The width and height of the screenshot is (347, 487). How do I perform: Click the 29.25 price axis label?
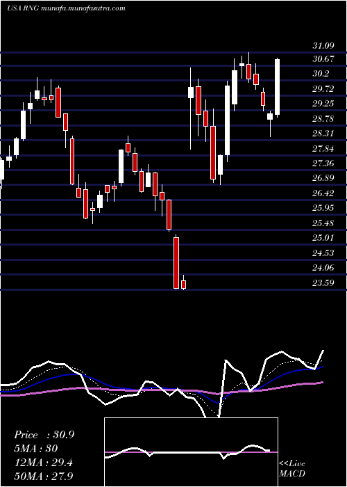(x=323, y=104)
